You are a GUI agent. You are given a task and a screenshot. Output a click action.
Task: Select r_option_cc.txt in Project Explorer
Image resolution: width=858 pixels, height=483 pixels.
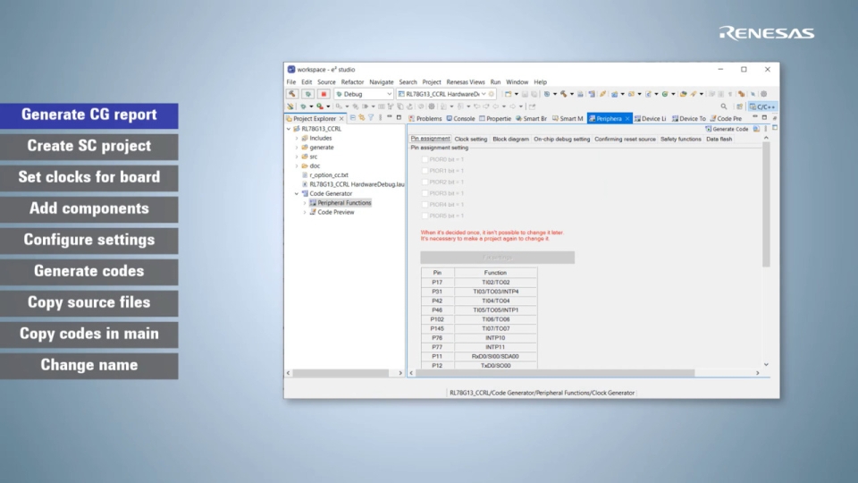pyautogui.click(x=328, y=175)
